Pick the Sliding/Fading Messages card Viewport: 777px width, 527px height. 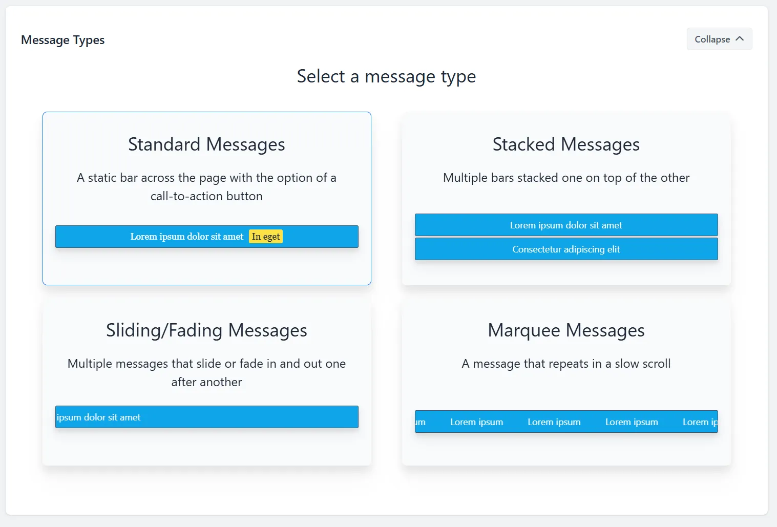point(207,382)
